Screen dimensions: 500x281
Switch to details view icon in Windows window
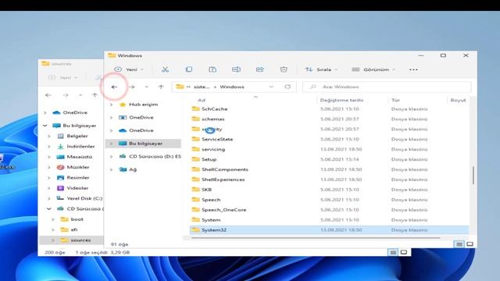(x=459, y=244)
